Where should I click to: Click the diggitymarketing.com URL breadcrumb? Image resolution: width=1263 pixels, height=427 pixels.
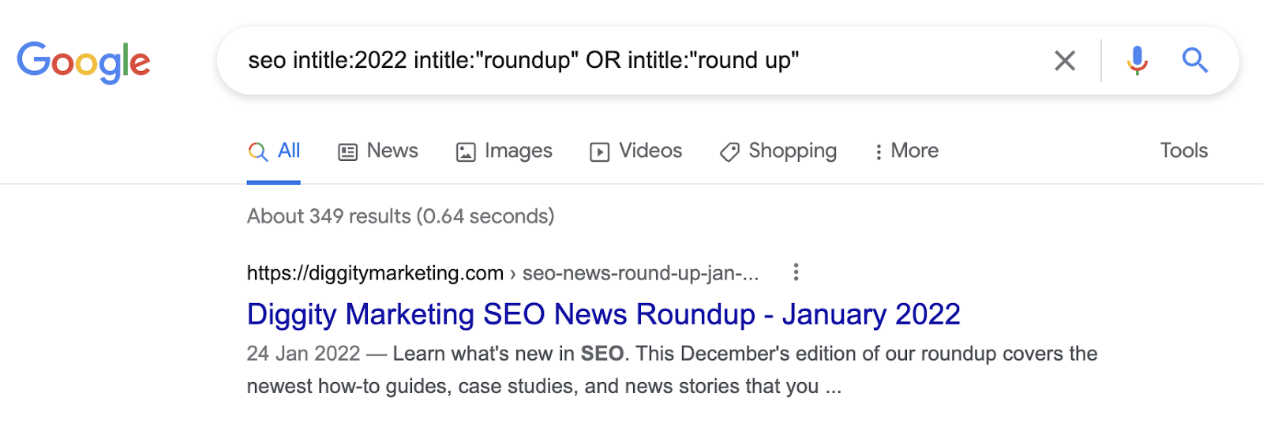pos(375,273)
